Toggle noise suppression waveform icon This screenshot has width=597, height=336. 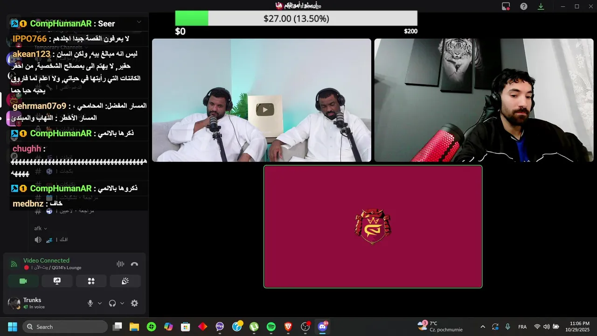120,264
